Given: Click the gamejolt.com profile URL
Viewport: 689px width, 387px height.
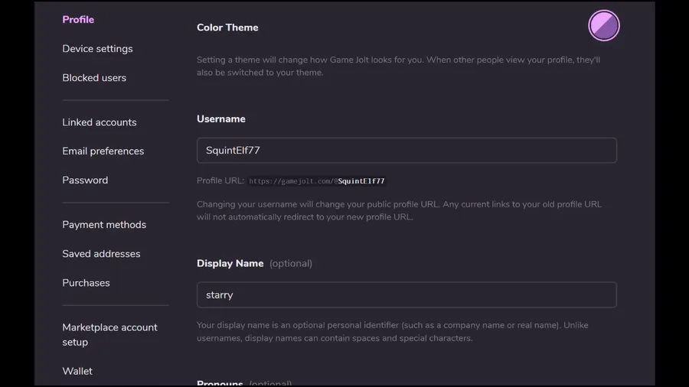Looking at the screenshot, I should click(x=316, y=181).
